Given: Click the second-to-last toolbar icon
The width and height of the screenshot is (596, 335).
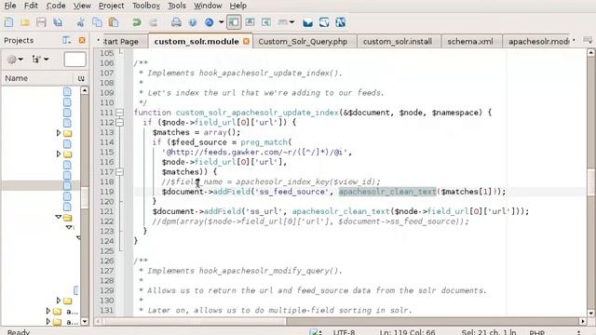Looking at the screenshot, I should coord(324,22).
